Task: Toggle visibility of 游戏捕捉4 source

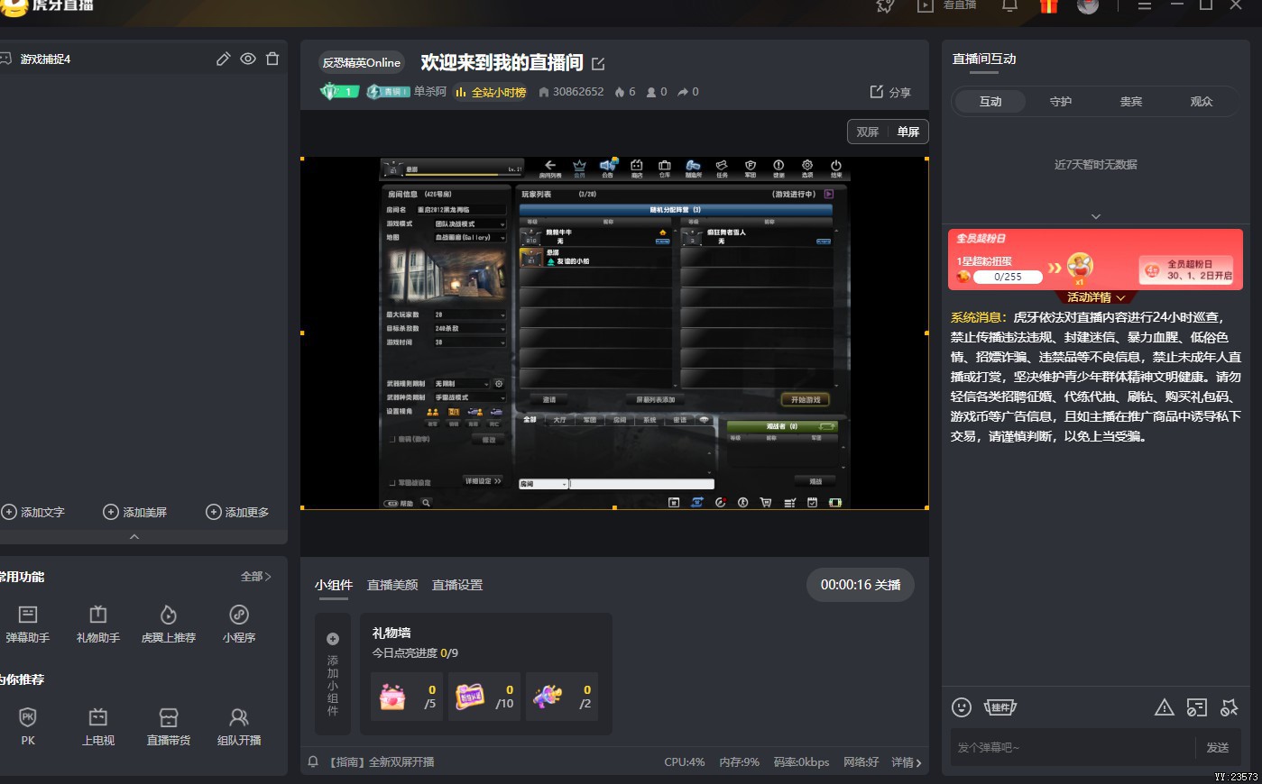Action: [248, 59]
